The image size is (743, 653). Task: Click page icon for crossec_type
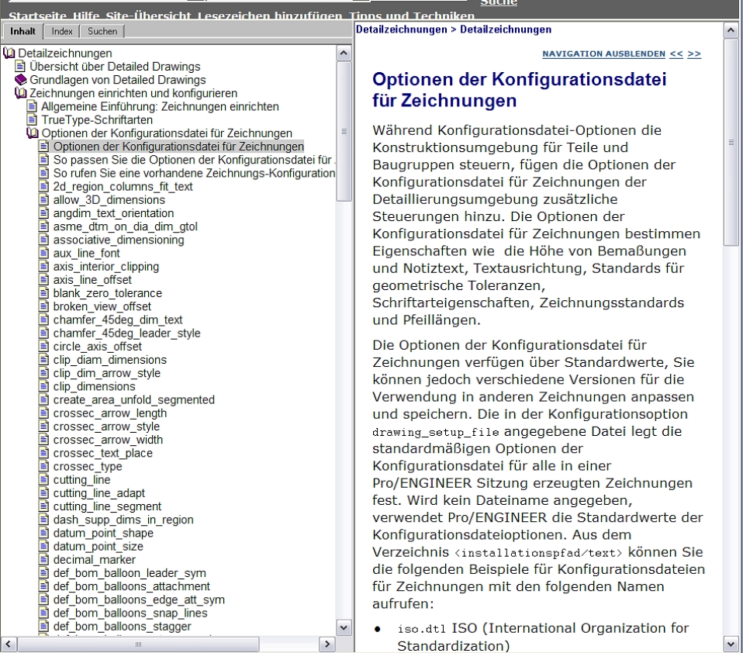pyautogui.click(x=43, y=466)
